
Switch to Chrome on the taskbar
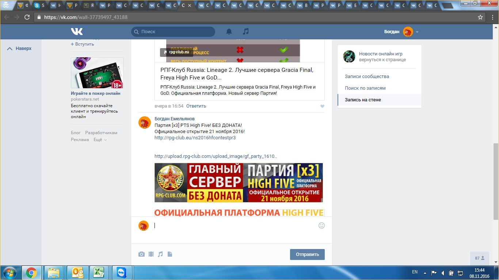31,273
